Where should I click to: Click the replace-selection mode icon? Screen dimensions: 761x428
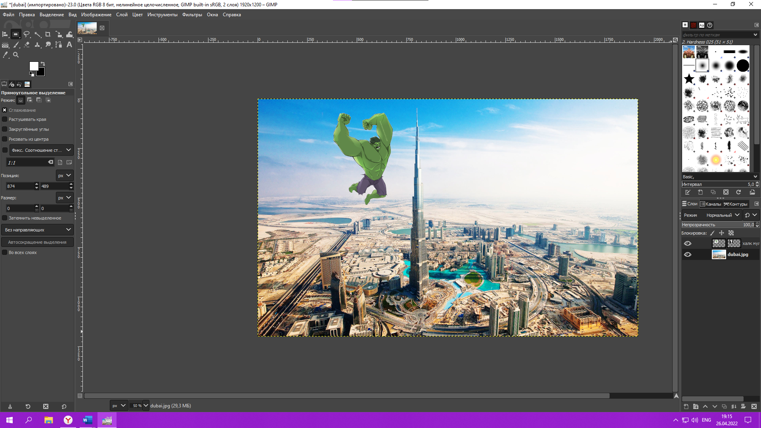tap(21, 100)
